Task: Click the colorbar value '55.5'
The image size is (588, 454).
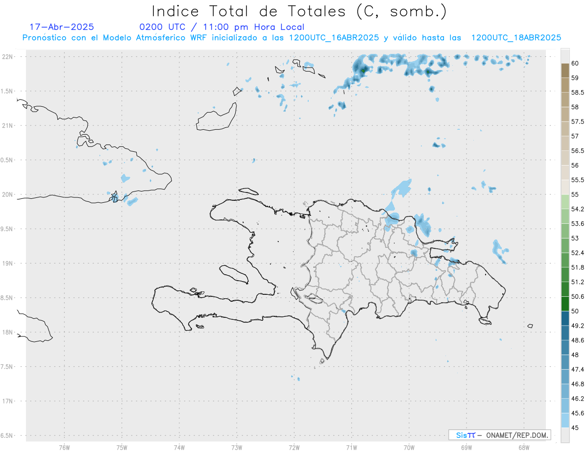Action: pyautogui.click(x=578, y=180)
